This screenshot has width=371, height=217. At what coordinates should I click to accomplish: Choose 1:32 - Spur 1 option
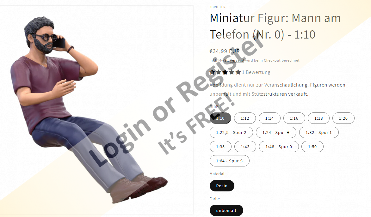(319, 132)
